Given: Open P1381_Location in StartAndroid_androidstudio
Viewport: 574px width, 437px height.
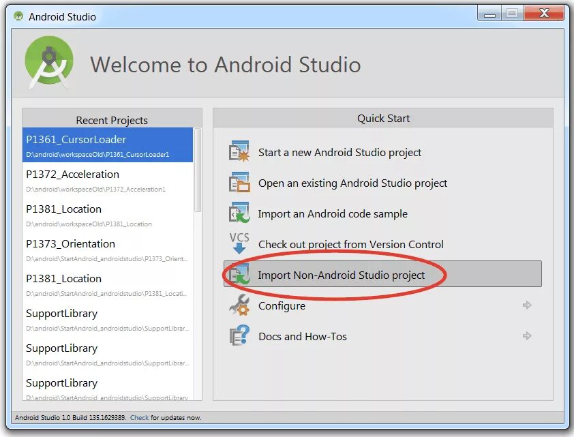Looking at the screenshot, I should click(107, 284).
